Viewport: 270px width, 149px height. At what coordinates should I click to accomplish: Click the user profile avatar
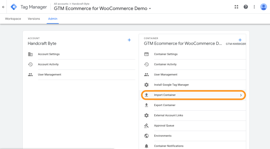coord(263,7)
